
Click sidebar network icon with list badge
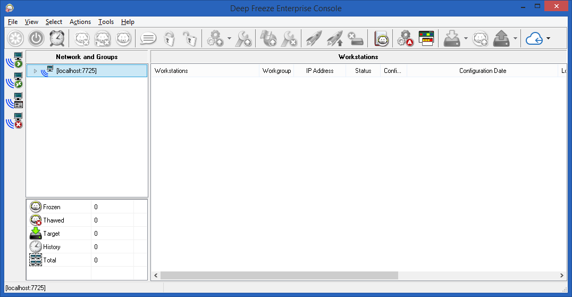click(14, 101)
